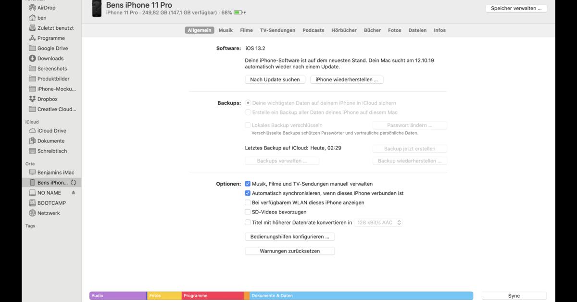The height and width of the screenshot is (302, 577).
Task: Click the Produktbilder folder icon
Action: 32,78
